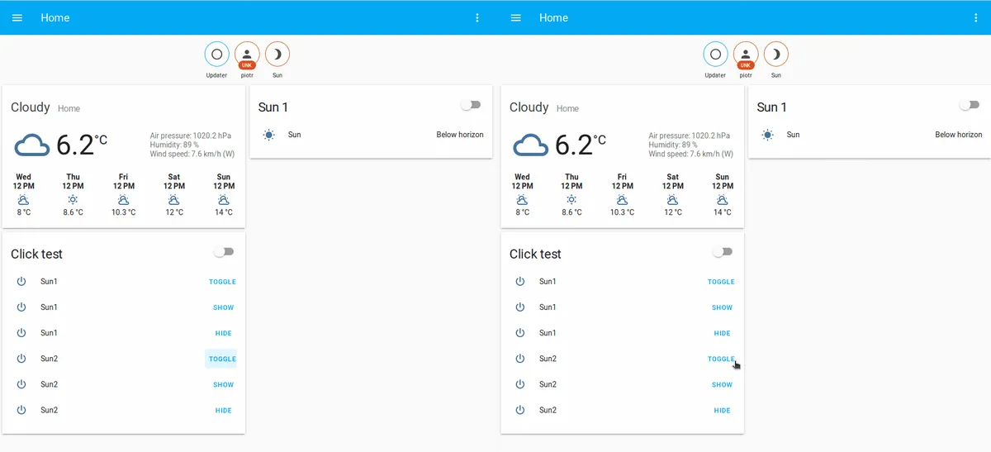Click 'Below horizon' state in left Sun 1 card
Image resolution: width=991 pixels, height=452 pixels.
[x=460, y=135]
